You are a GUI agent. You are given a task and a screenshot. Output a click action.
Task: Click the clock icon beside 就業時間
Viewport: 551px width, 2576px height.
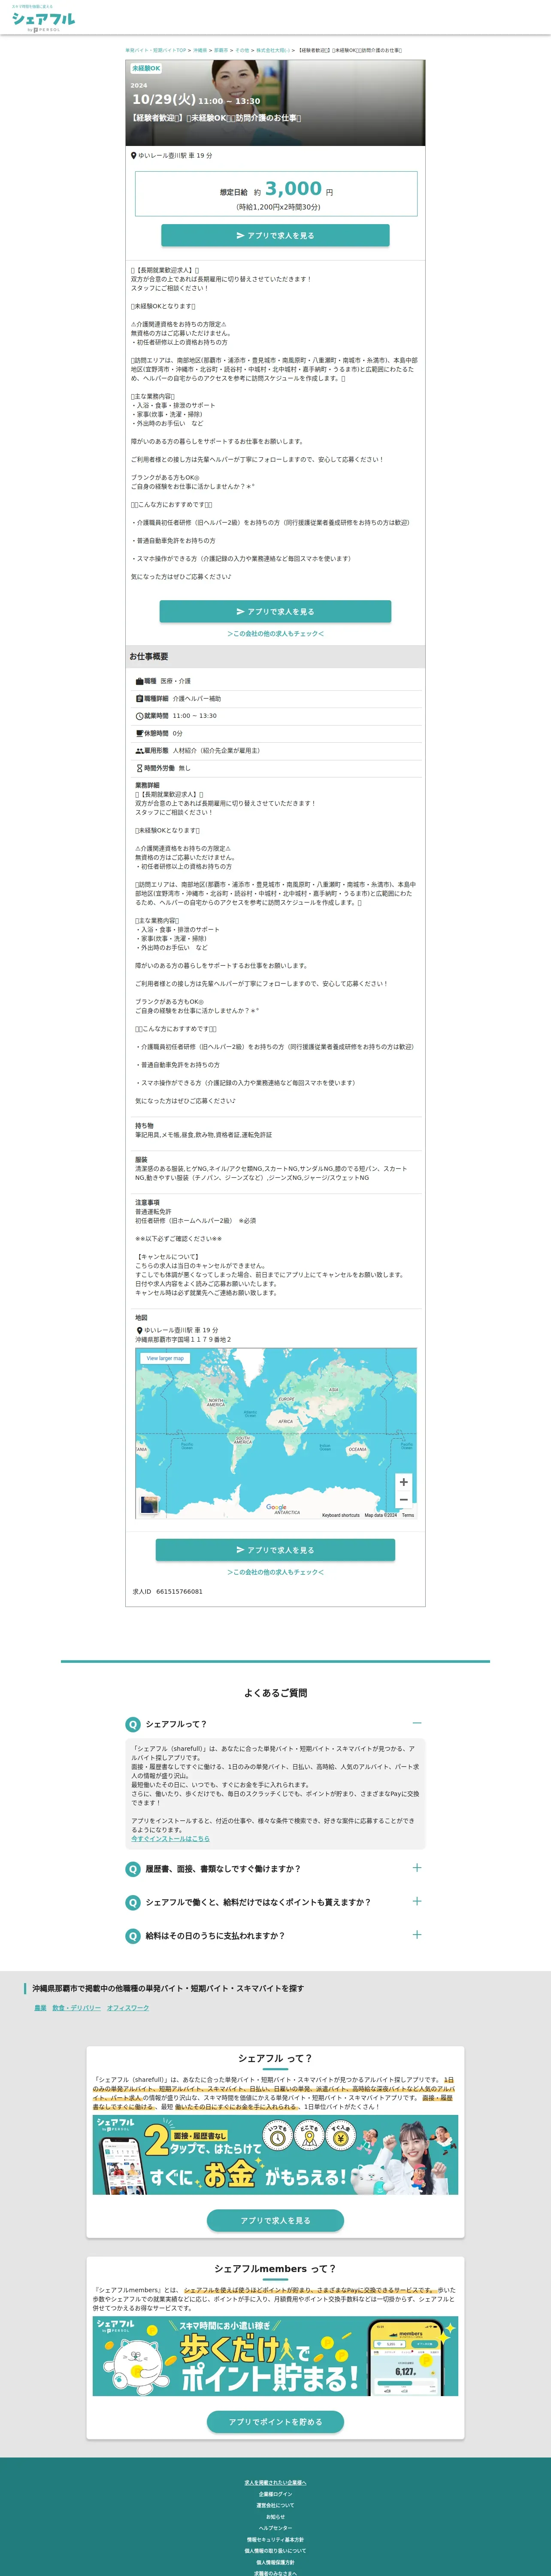pos(140,716)
